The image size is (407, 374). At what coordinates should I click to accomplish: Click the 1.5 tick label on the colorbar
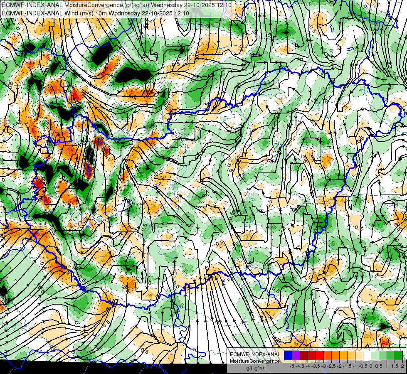point(395,366)
